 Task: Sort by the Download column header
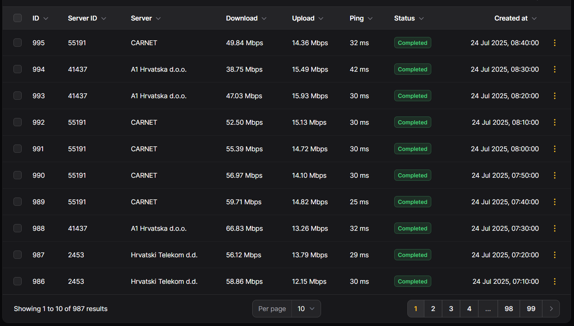coord(246,18)
